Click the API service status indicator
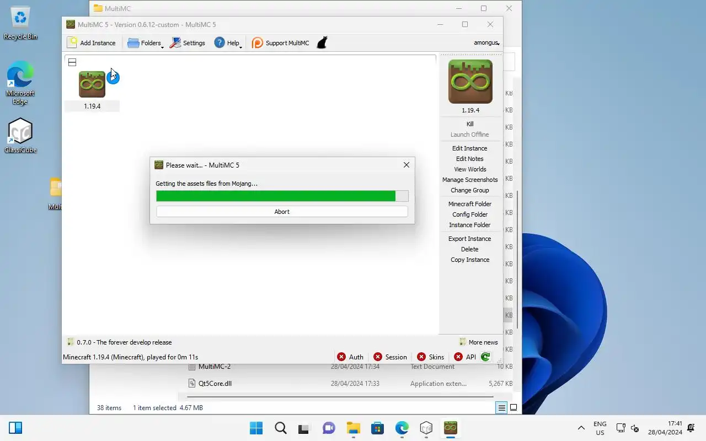706x441 pixels. tap(465, 357)
